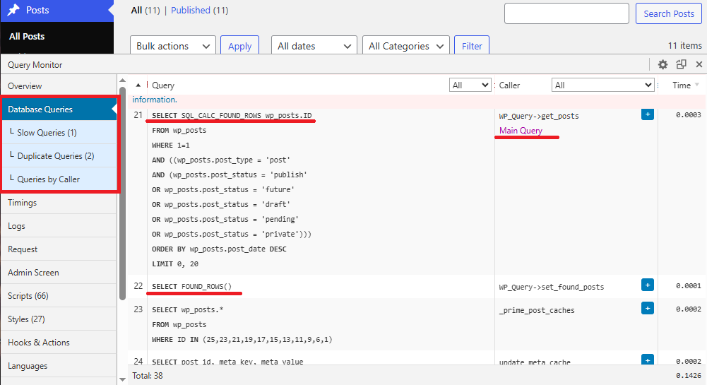Sort by Time column arrow
The width and height of the screenshot is (707, 385).
(697, 85)
